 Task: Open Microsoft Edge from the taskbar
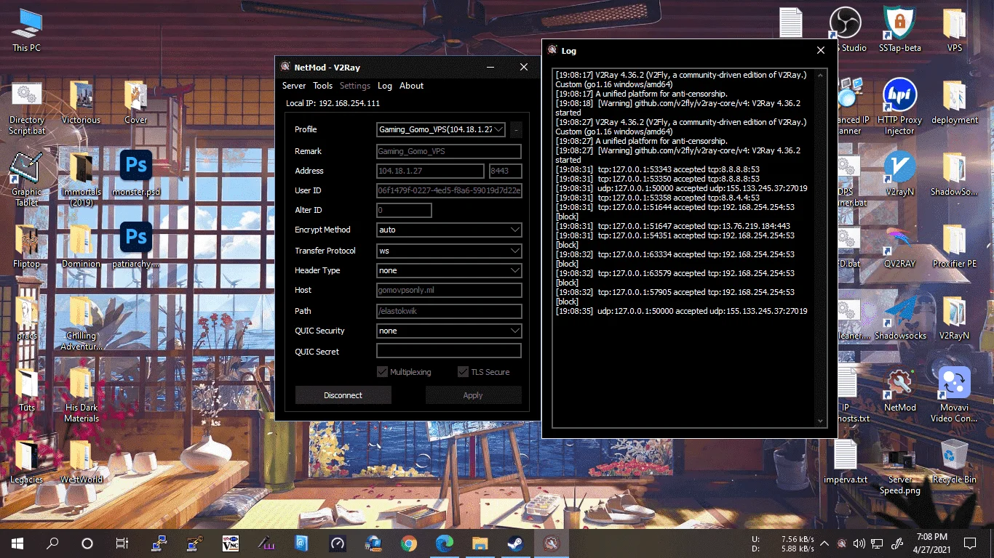[x=444, y=543]
